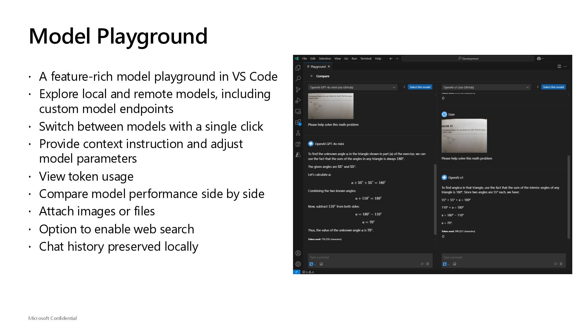Switch to the Playground tab
The width and height of the screenshot is (586, 329).
click(x=318, y=67)
